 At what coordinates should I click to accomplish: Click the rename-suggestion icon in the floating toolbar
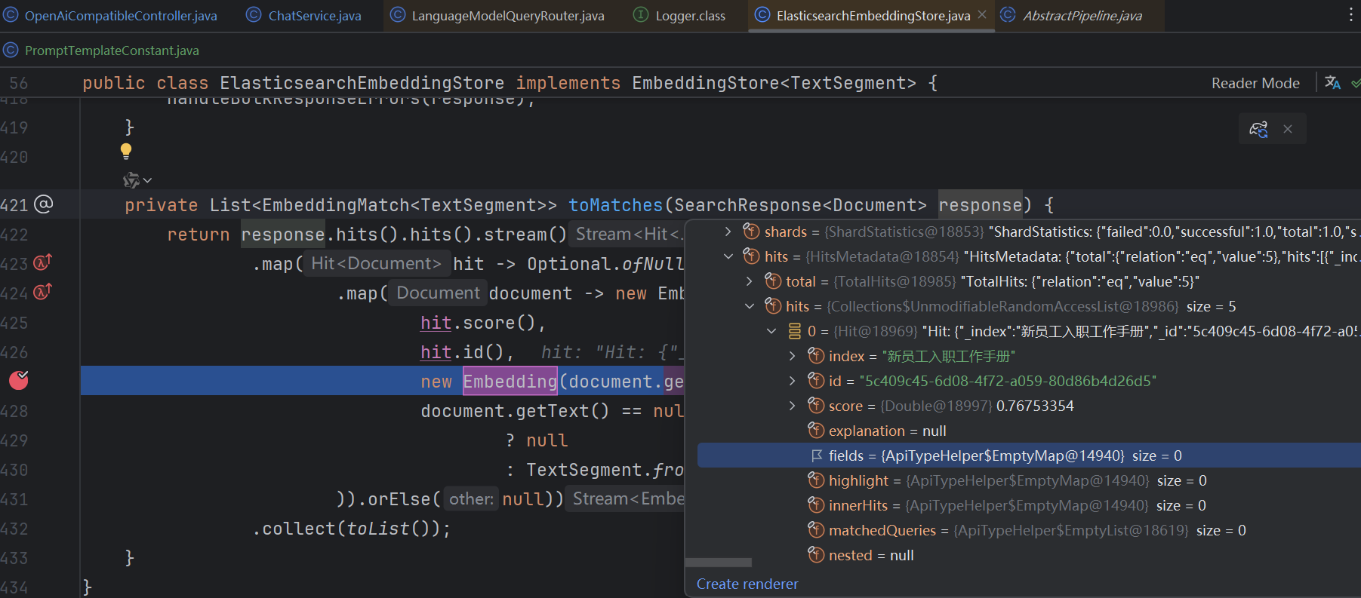coord(1258,129)
